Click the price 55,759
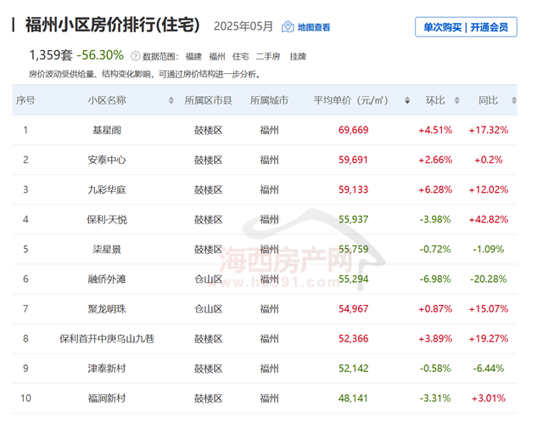The image size is (543, 423). 353,250
